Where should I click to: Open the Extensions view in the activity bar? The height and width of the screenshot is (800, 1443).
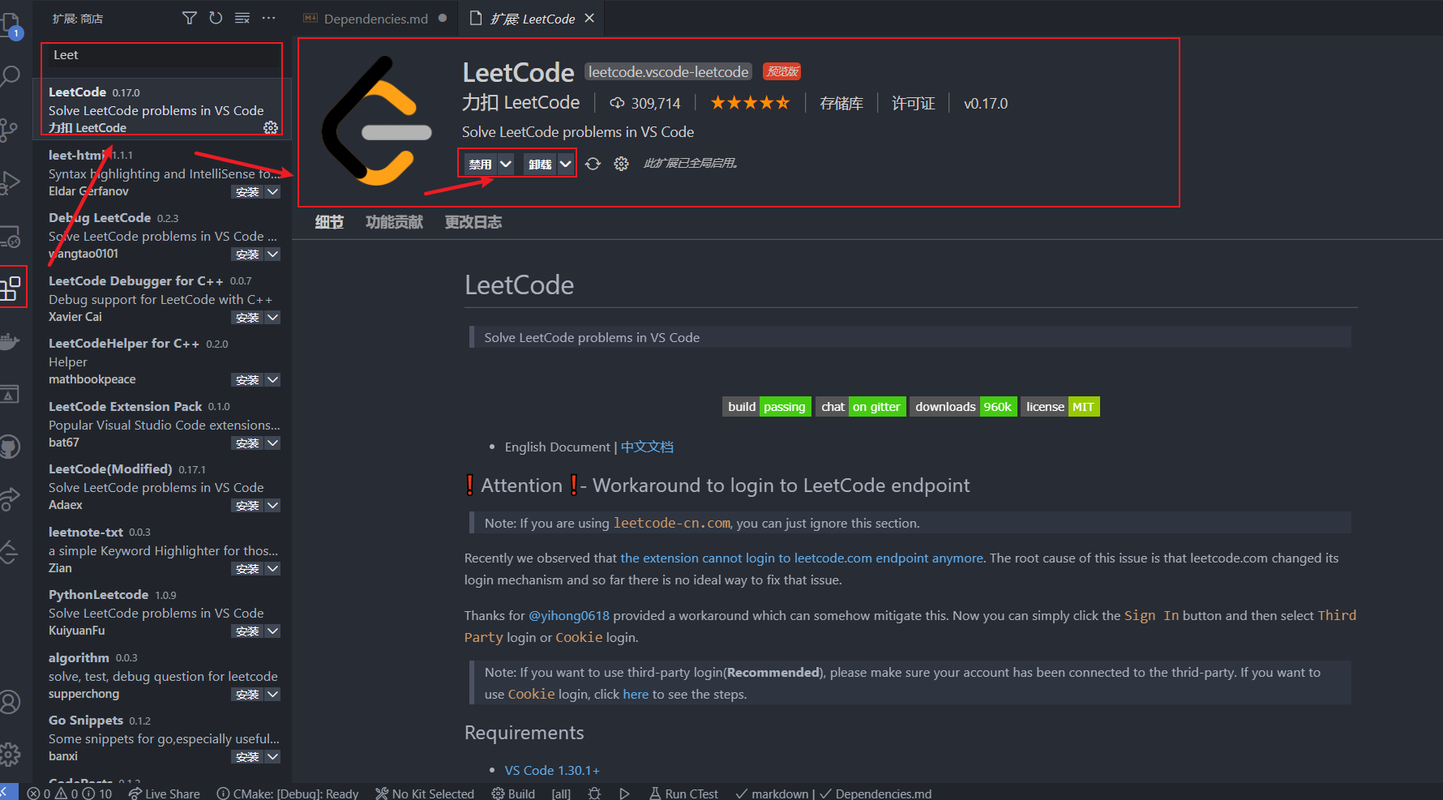12,286
